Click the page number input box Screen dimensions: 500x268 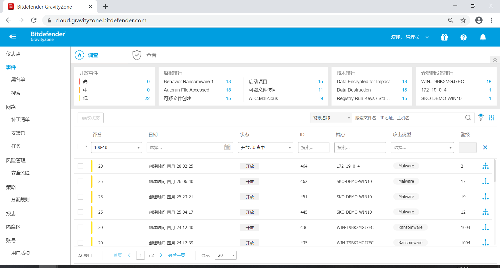point(140,255)
